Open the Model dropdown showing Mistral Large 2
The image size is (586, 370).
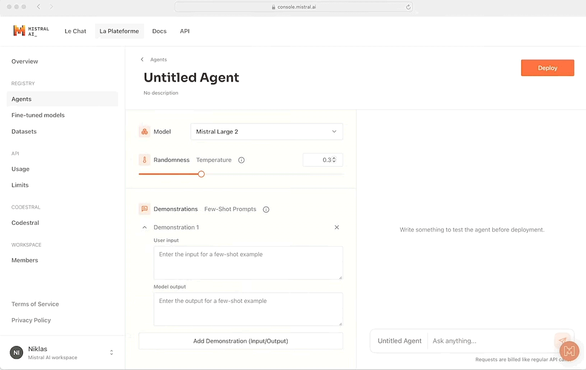coord(266,131)
